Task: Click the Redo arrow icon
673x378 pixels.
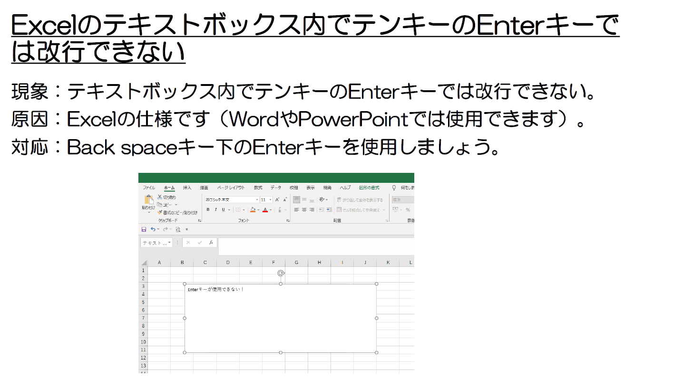Action: click(x=165, y=229)
